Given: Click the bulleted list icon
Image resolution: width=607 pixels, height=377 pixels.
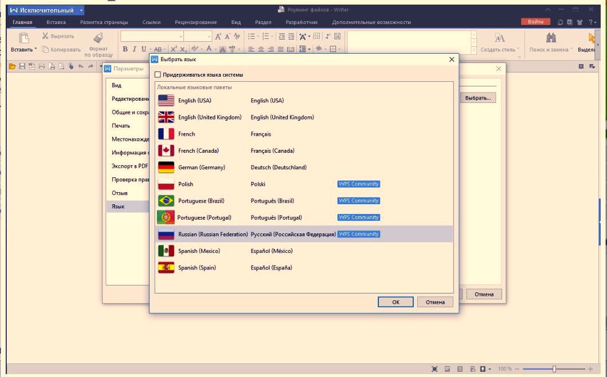Looking at the screenshot, I should pos(252,36).
